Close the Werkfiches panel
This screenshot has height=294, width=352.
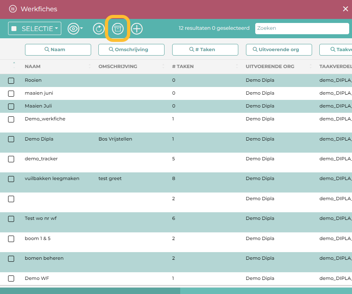click(345, 9)
